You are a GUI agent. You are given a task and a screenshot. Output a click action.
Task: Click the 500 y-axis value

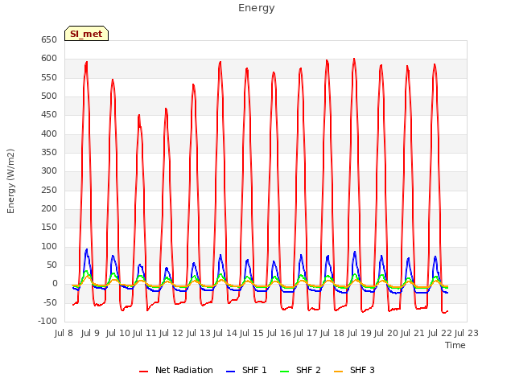tap(49, 96)
